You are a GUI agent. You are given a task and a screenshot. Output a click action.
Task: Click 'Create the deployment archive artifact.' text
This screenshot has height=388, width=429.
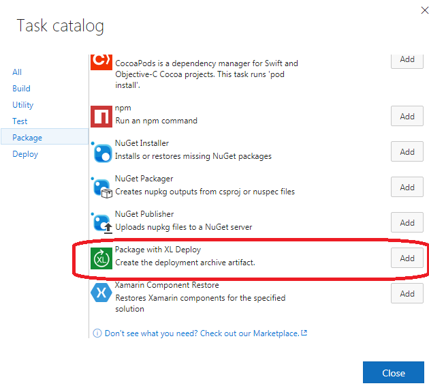coord(185,263)
